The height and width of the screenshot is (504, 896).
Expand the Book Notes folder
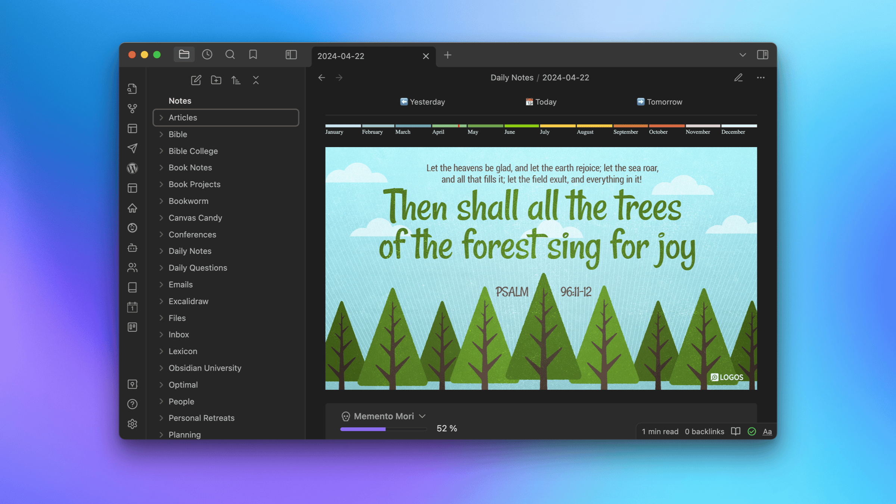pos(161,168)
